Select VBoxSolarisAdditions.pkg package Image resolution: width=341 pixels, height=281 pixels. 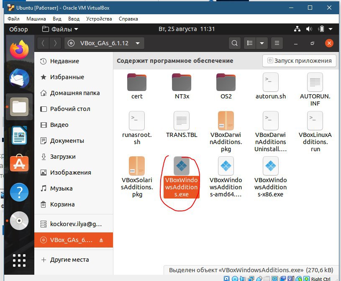[137, 177]
